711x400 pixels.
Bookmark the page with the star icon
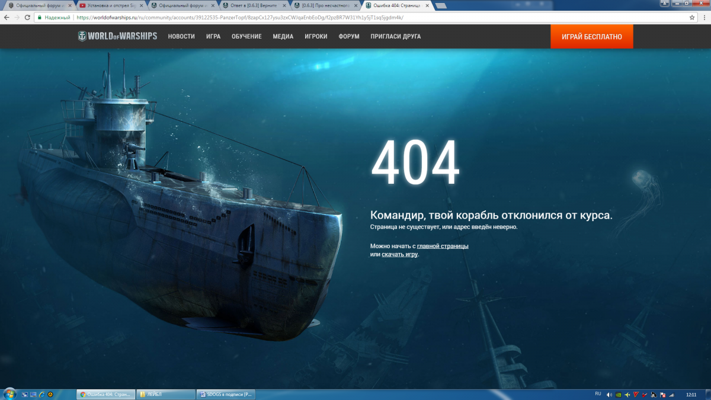(x=692, y=17)
